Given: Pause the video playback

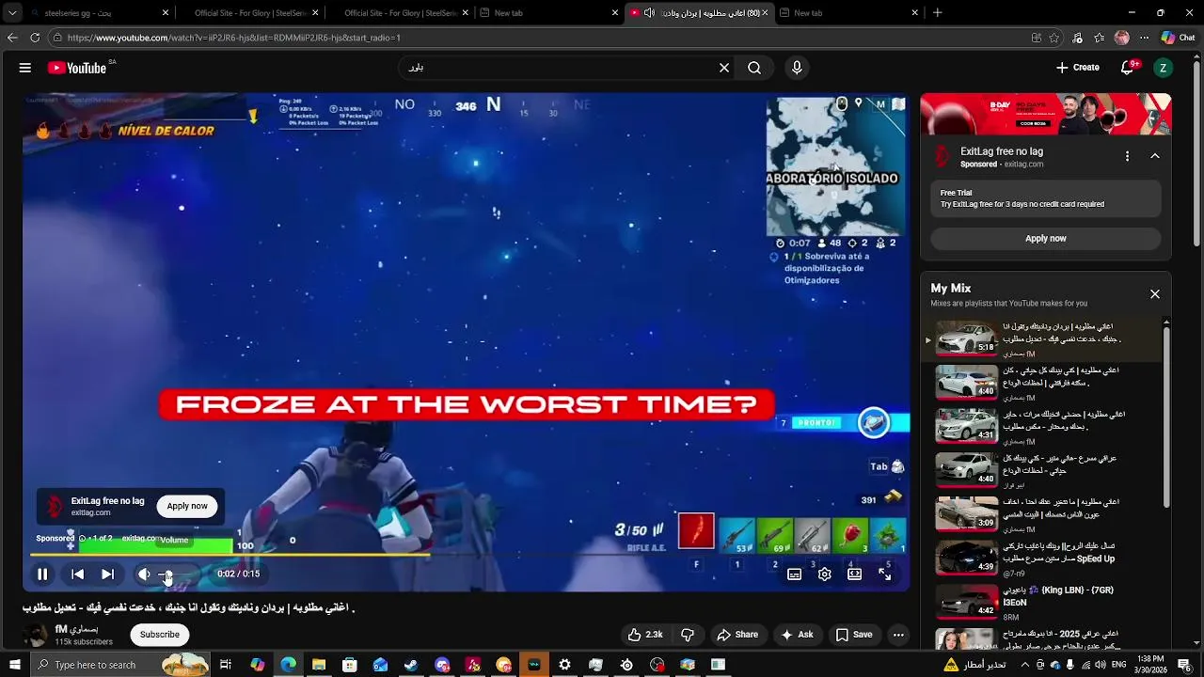Looking at the screenshot, I should (x=42, y=574).
